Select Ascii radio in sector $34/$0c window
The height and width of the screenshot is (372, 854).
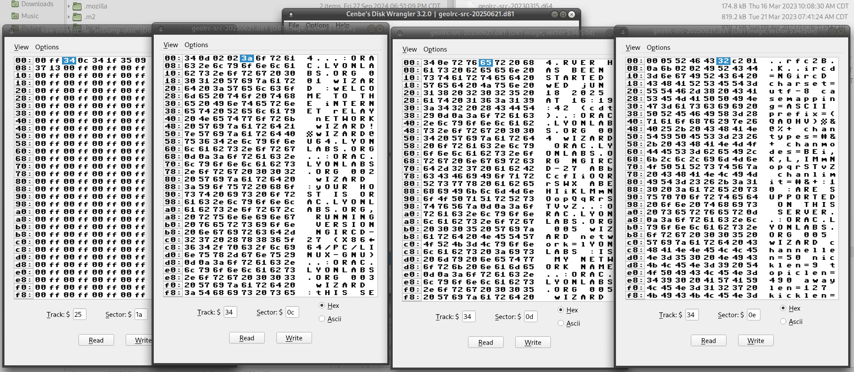click(322, 319)
